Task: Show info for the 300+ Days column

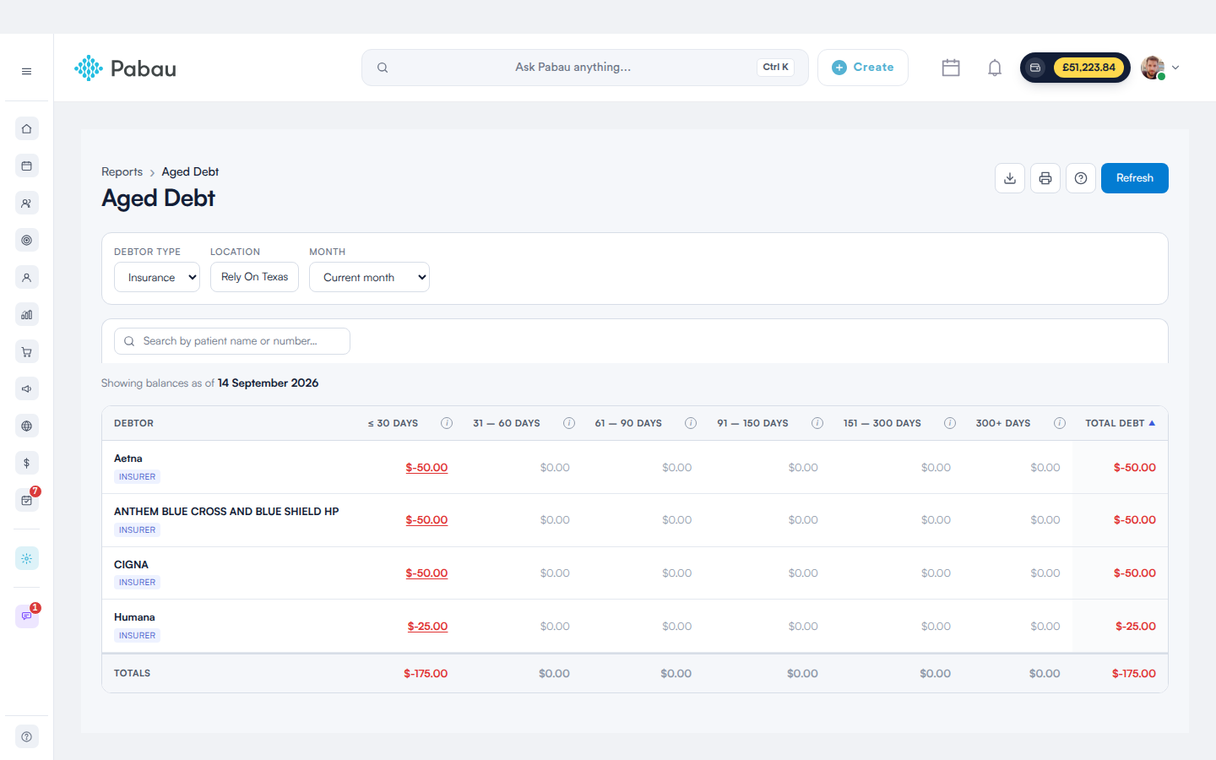Action: (x=1060, y=423)
